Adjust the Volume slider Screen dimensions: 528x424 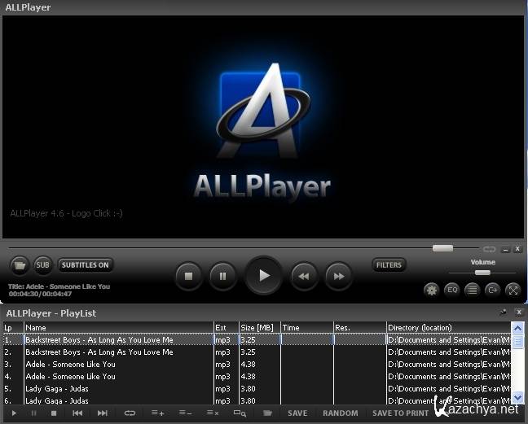[482, 273]
